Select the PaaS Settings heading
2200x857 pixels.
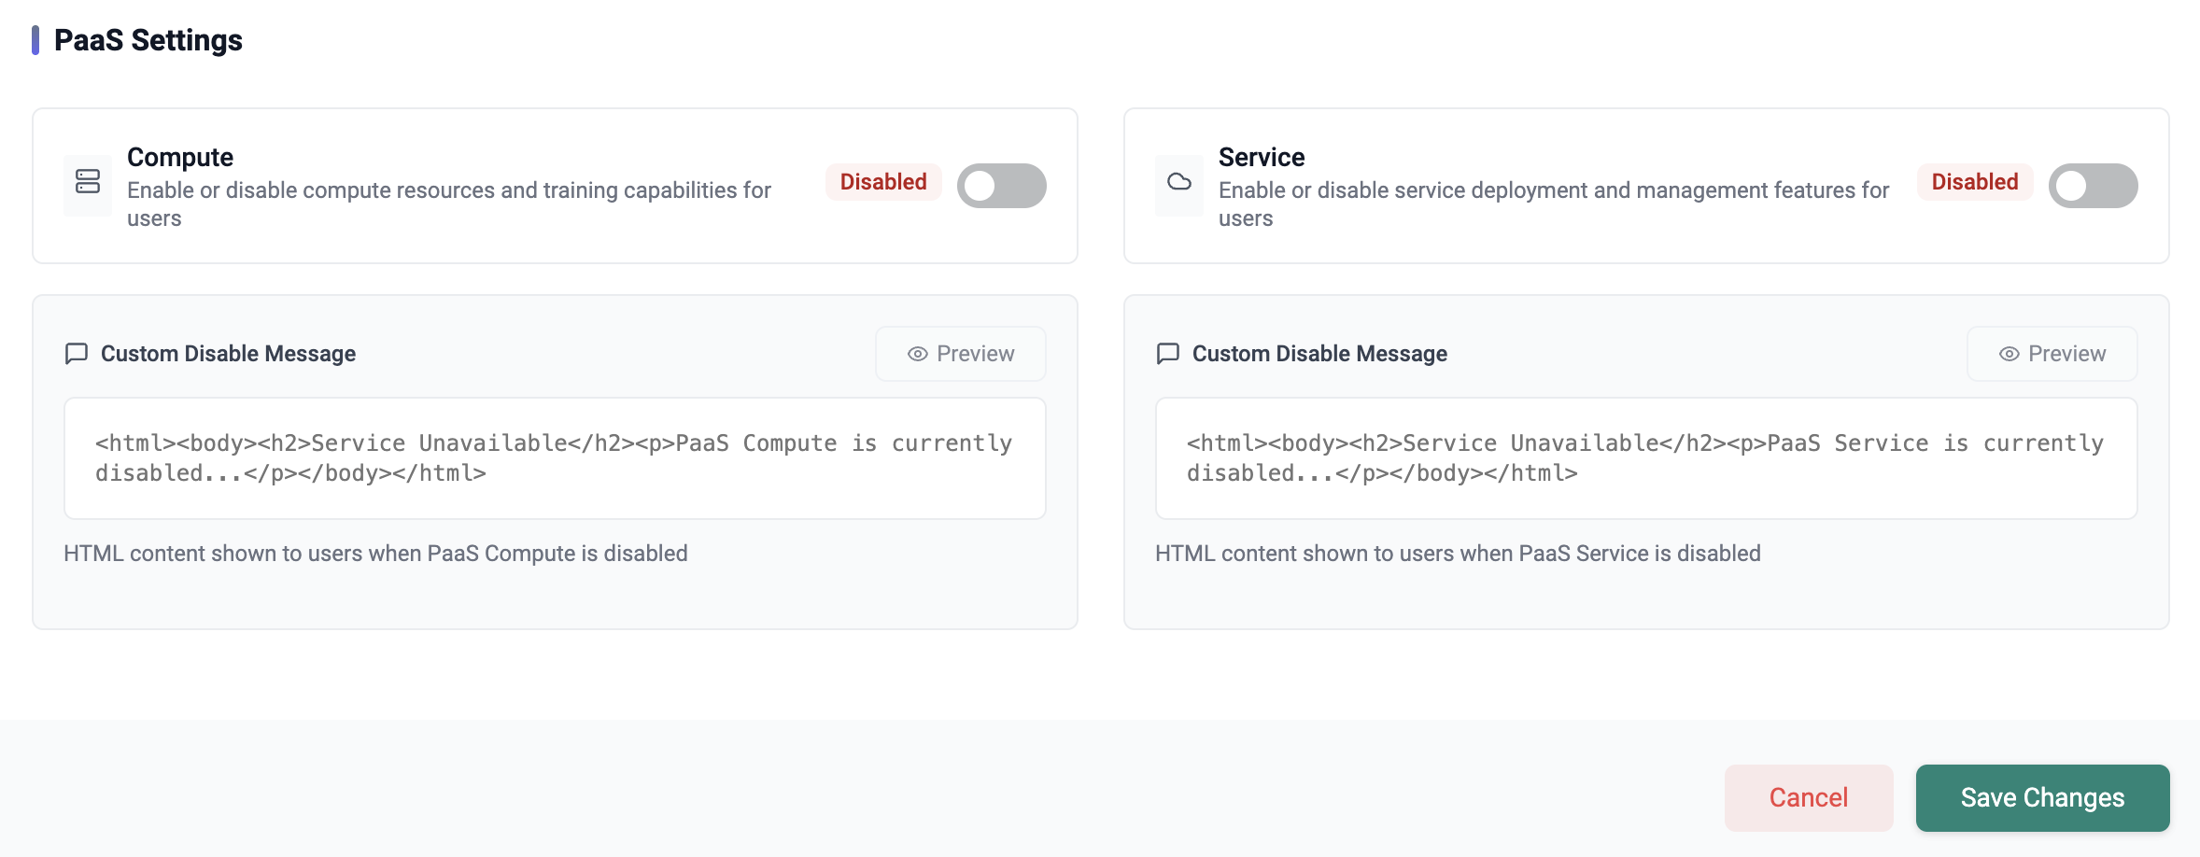pyautogui.click(x=148, y=40)
